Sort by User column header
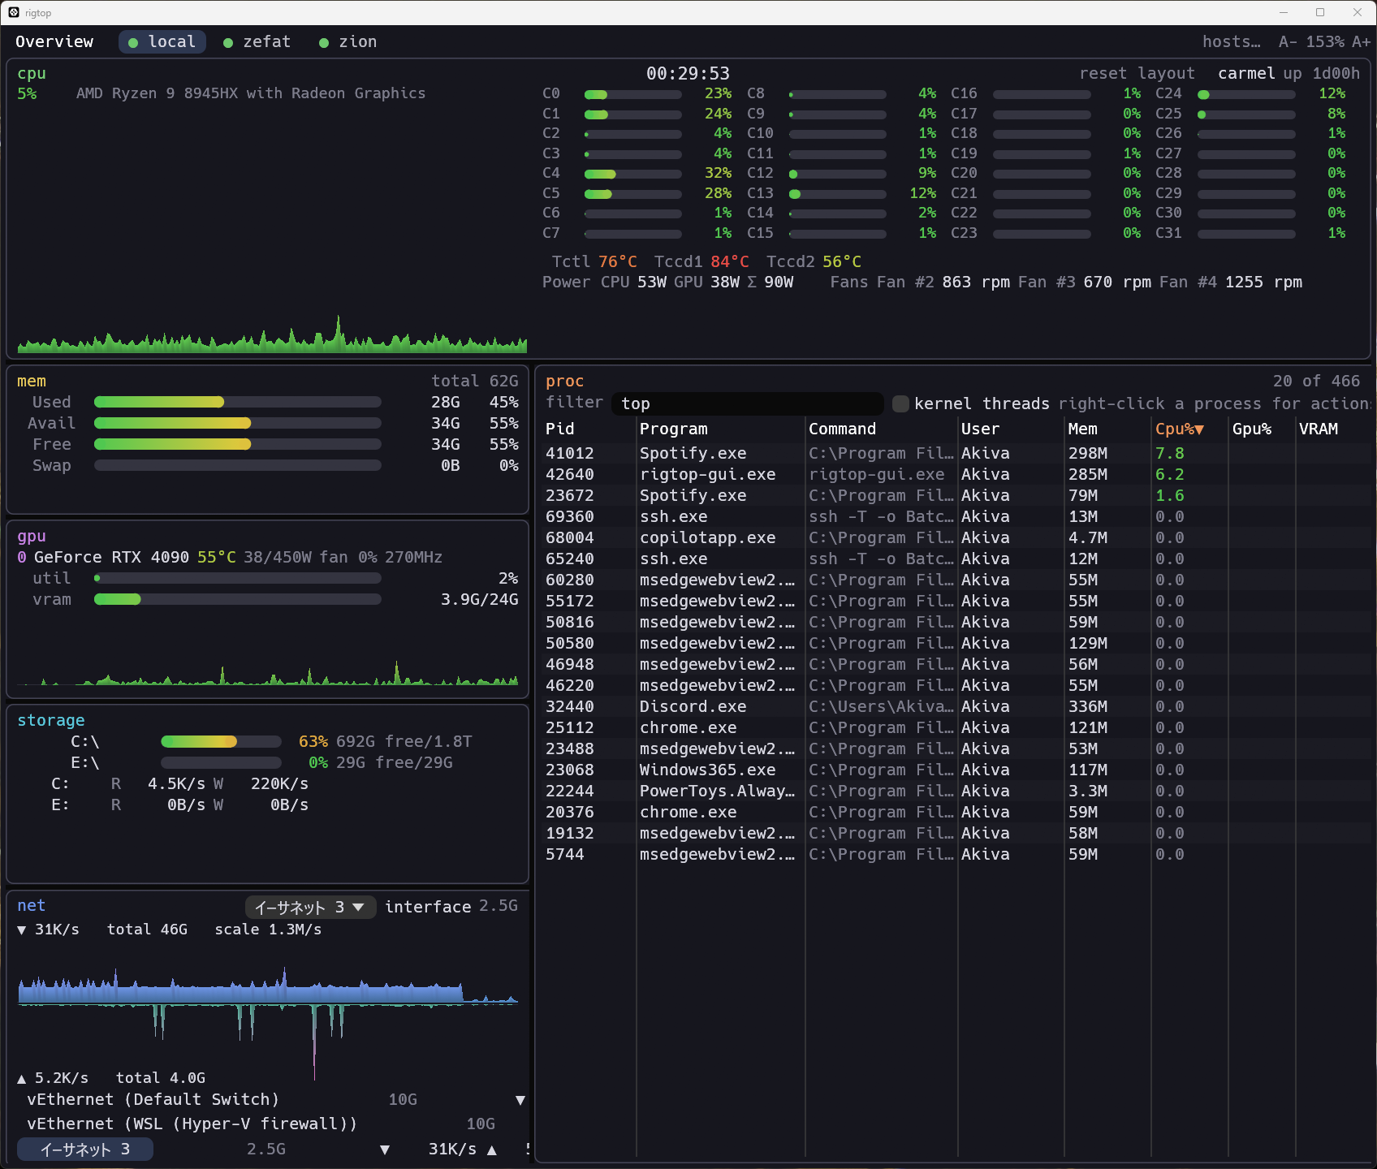Screen dimensions: 1377x1169 [980, 429]
